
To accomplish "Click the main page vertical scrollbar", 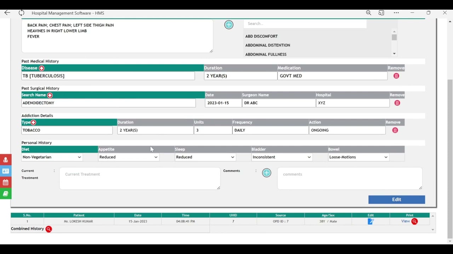I will click(x=450, y=158).
